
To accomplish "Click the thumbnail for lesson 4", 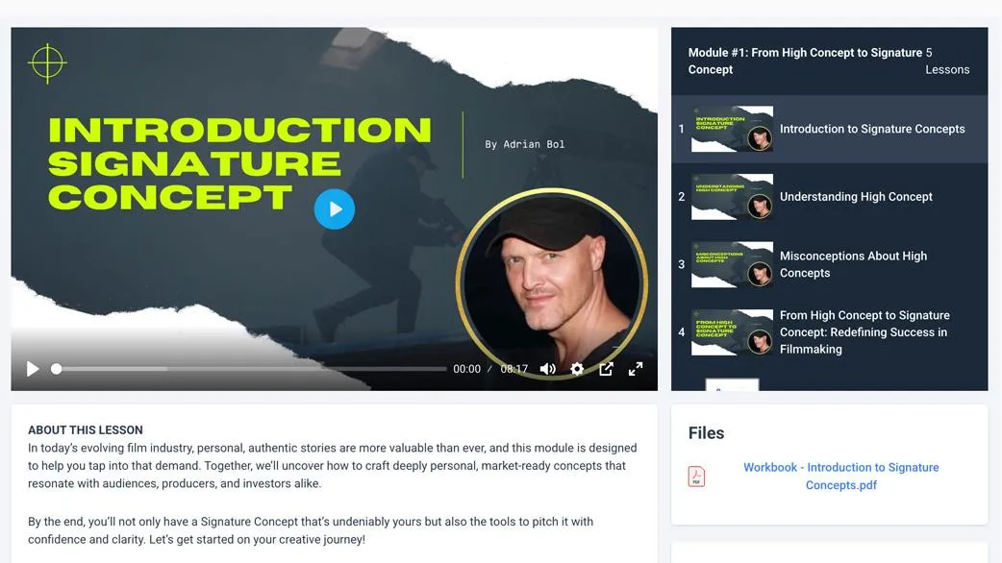I will (x=733, y=331).
